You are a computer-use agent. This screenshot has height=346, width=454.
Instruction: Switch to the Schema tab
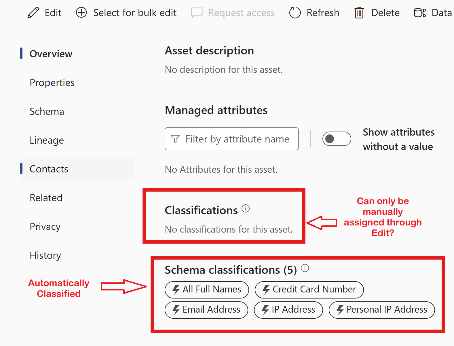[x=47, y=111]
